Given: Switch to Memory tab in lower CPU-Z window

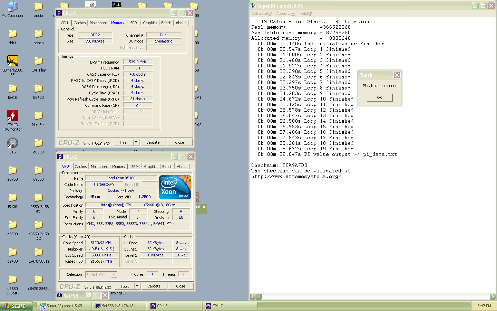Looking at the screenshot, I should tap(119, 167).
